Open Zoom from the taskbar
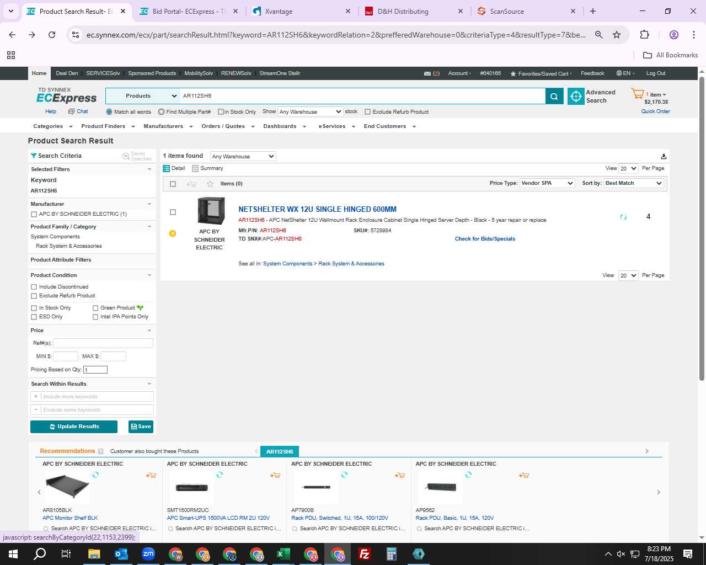The height and width of the screenshot is (565, 706). (148, 554)
